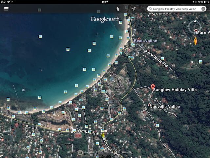Tap the small circle marker in the sea
Screen dimensions: 210x158
click(x=23, y=90)
